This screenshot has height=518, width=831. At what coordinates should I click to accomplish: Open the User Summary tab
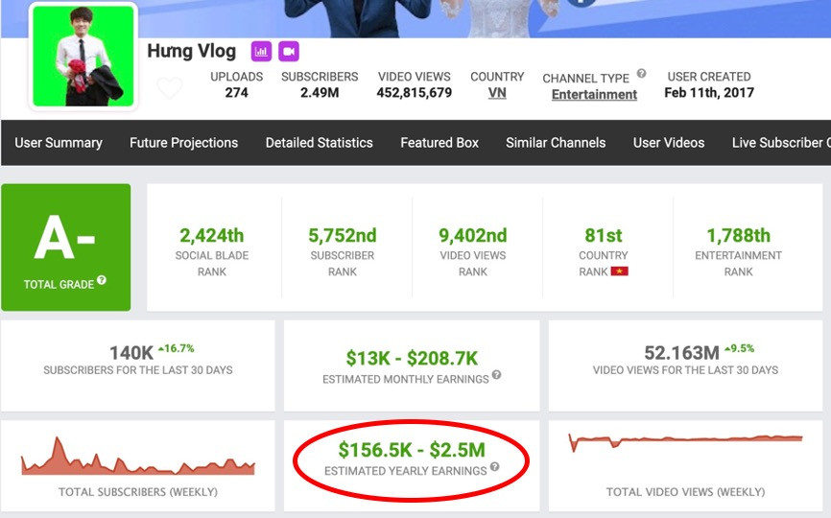(x=59, y=143)
